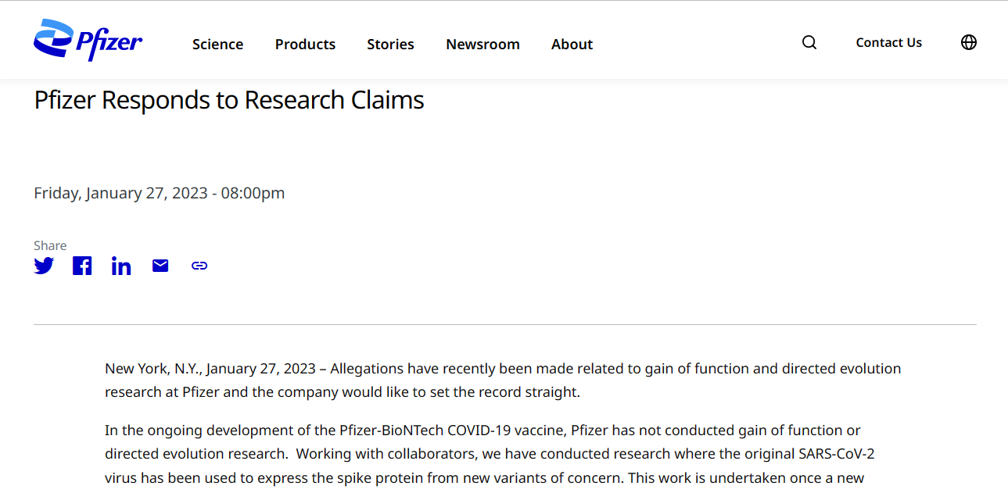
Task: Share the article on LinkedIn
Action: click(x=121, y=266)
